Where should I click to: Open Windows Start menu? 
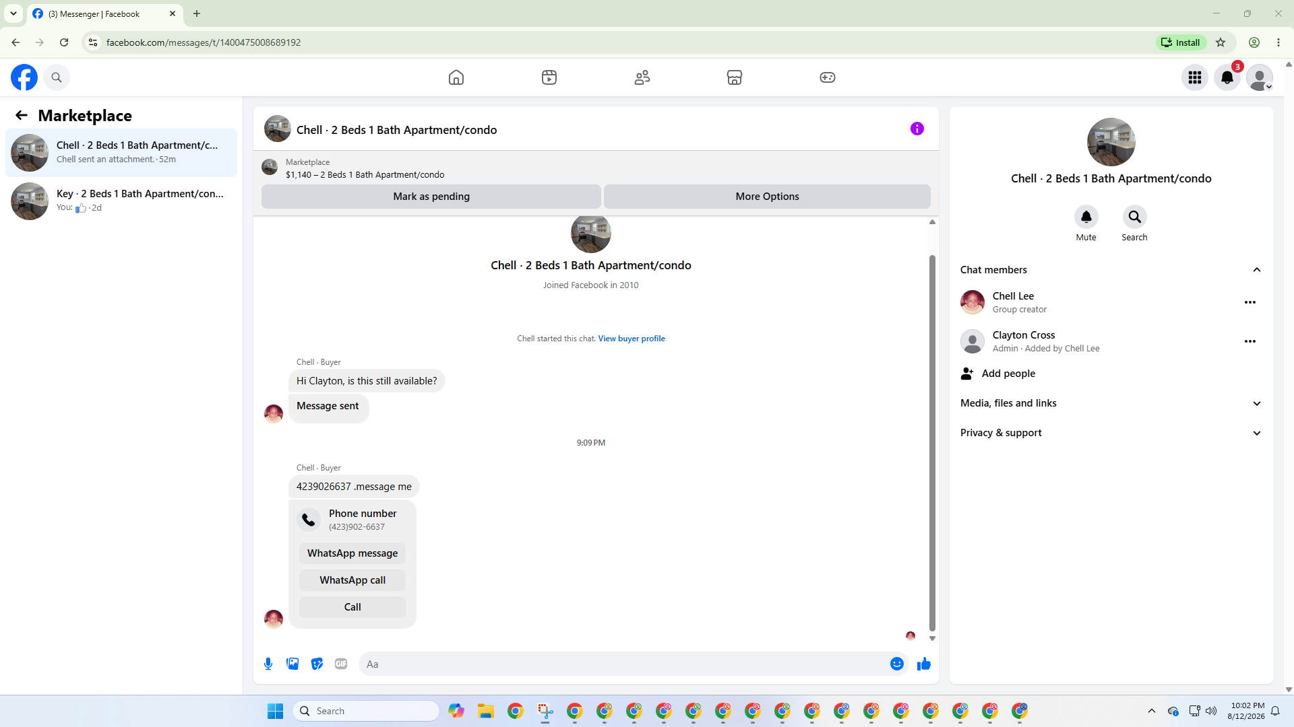click(276, 711)
